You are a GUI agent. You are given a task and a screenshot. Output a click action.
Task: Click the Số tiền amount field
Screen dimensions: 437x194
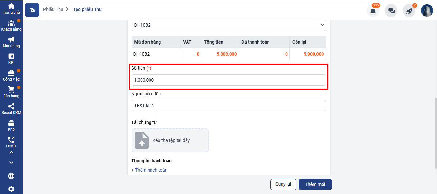(x=229, y=80)
